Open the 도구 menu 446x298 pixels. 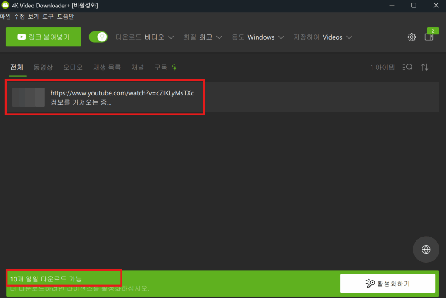[48, 17]
